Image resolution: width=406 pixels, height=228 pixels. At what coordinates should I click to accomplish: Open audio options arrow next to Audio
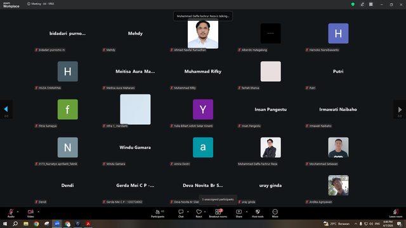18,212
